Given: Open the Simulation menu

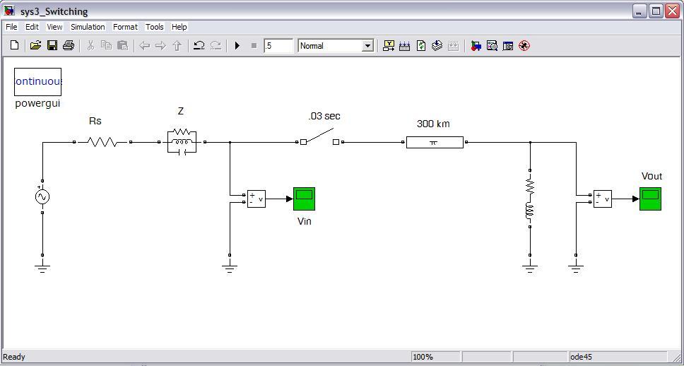Looking at the screenshot, I should pyautogui.click(x=88, y=27).
